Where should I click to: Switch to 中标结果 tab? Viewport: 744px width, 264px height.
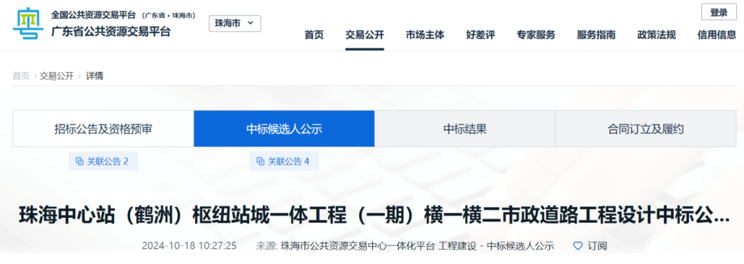(x=465, y=129)
